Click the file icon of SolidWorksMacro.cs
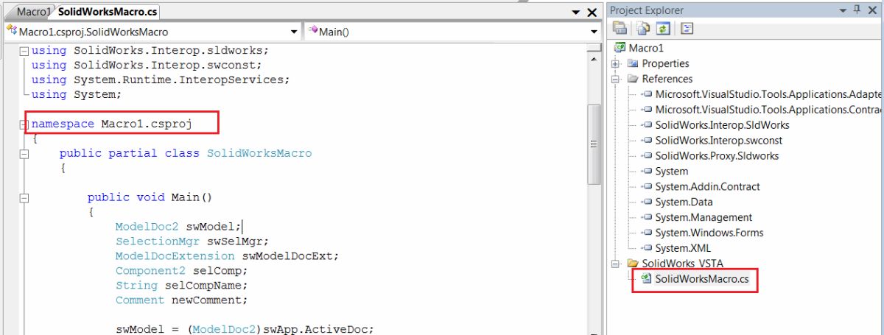 pyautogui.click(x=646, y=278)
